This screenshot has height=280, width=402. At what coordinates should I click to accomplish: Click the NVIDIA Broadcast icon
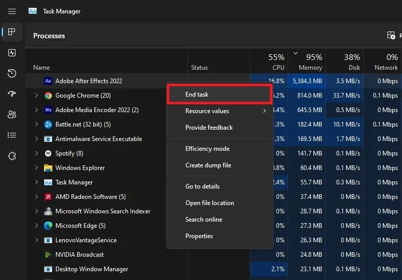(x=48, y=255)
